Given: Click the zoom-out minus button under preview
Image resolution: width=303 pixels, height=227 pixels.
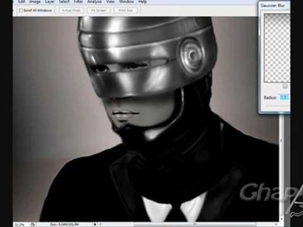Looking at the screenshot, I should [x=285, y=86].
